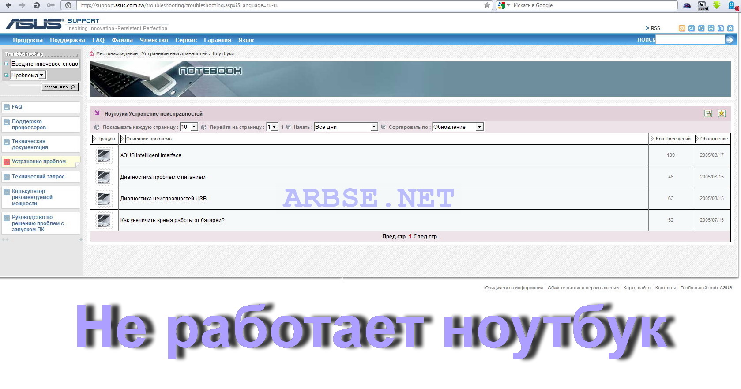Open Технический запрос in the sidebar
741x389 pixels.
[41, 177]
